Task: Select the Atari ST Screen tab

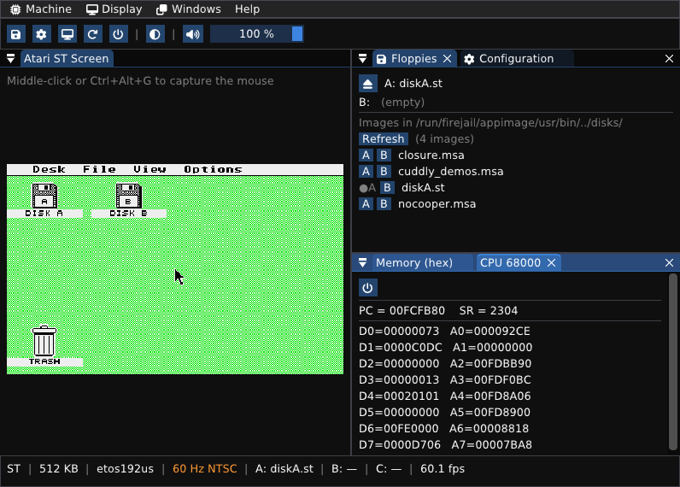Action: (66, 59)
